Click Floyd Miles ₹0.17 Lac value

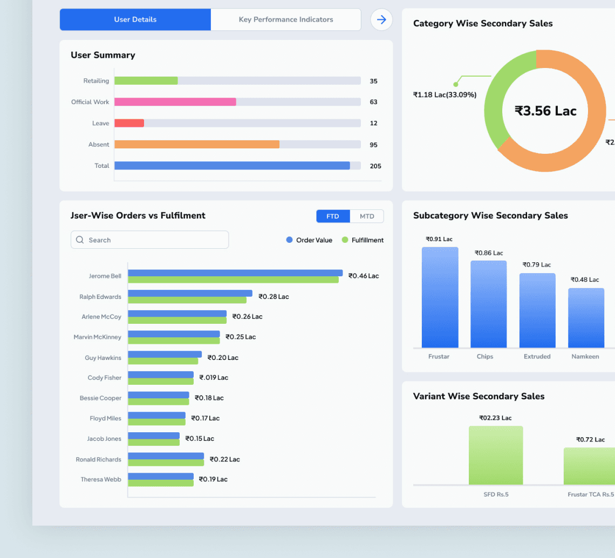205,418
